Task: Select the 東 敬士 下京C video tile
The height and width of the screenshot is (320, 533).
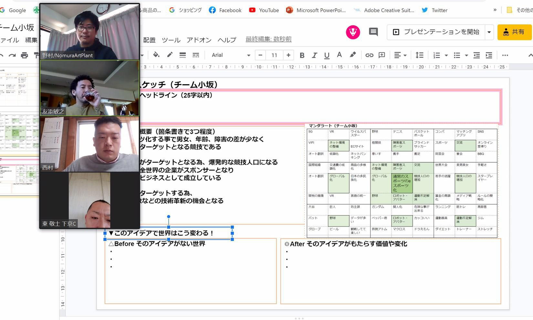Action: 89,200
